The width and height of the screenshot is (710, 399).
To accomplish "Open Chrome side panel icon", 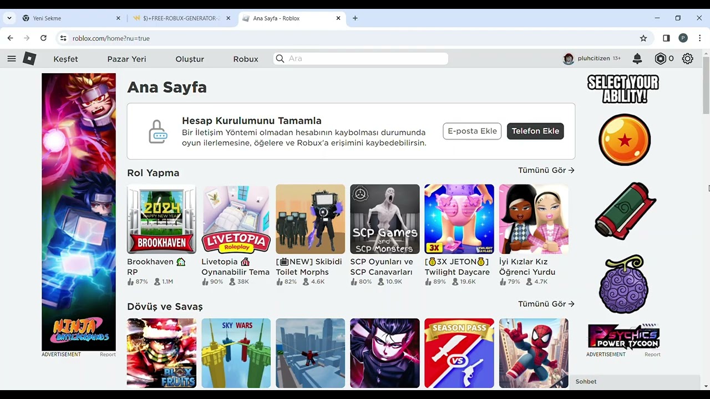I will [666, 38].
